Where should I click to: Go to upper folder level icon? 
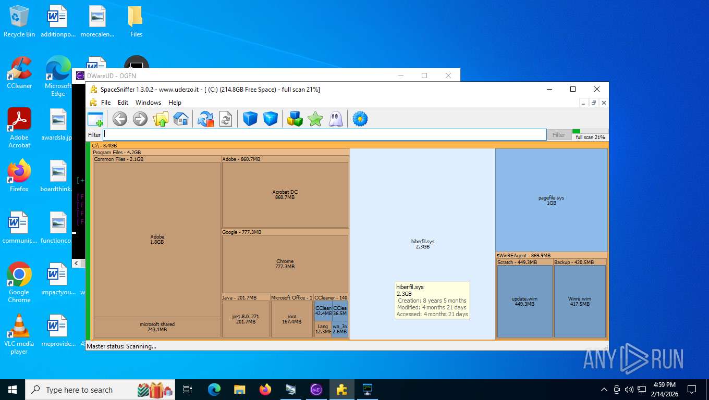161,119
